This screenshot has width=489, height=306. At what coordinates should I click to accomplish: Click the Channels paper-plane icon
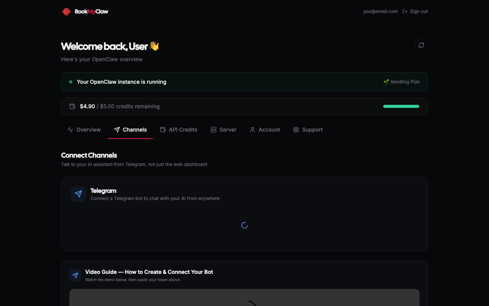coord(117,130)
